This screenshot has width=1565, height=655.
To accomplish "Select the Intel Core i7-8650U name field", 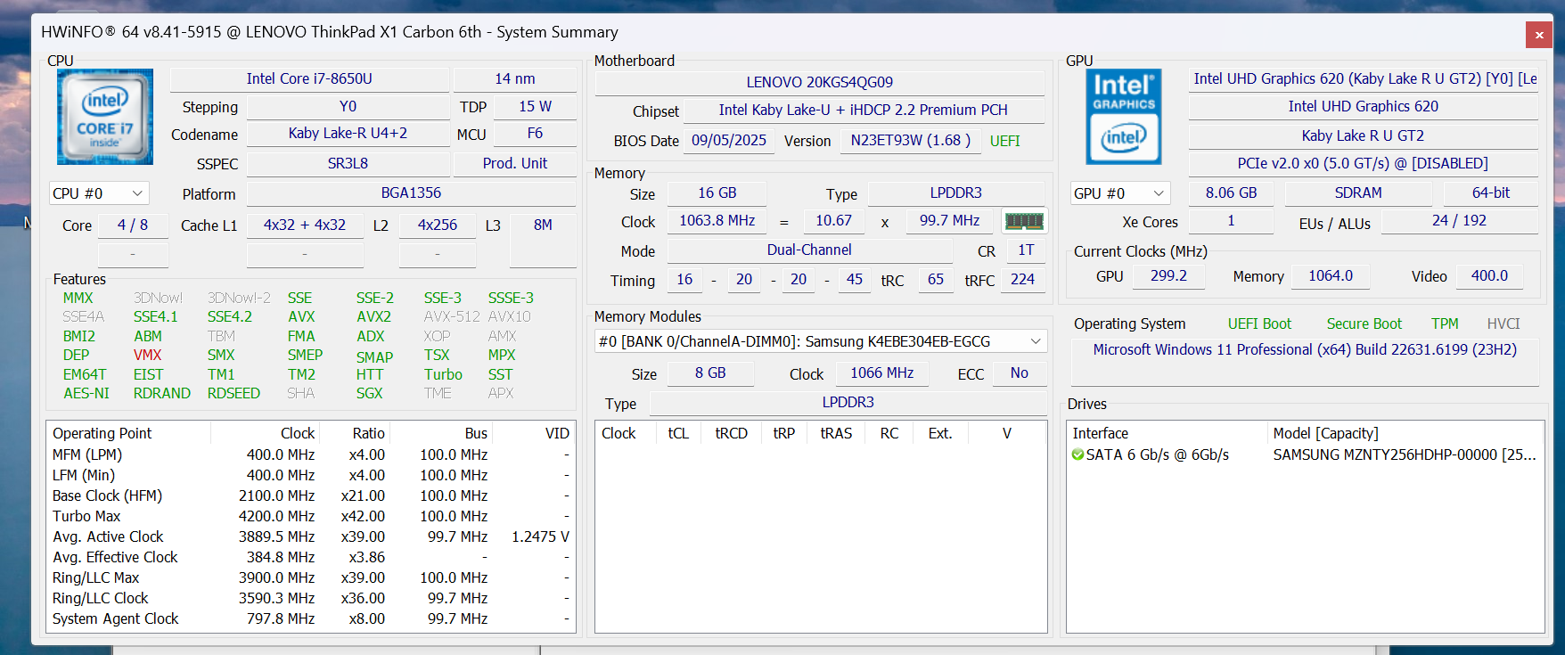I will (x=309, y=78).
